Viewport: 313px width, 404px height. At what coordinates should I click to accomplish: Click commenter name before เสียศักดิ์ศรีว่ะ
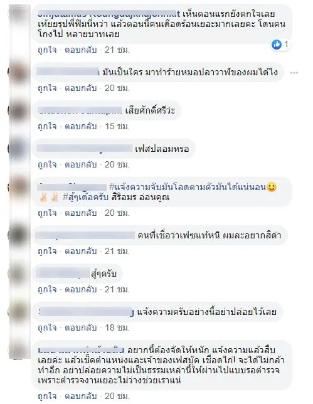click(80, 111)
